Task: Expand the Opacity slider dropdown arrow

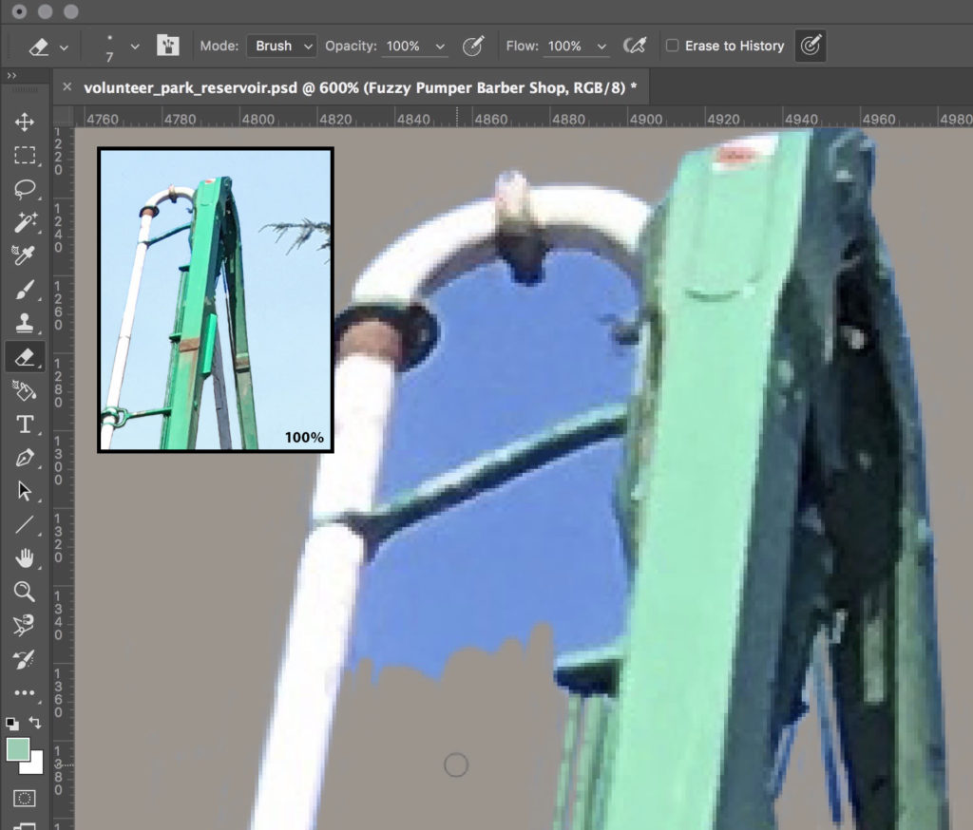Action: pos(440,47)
